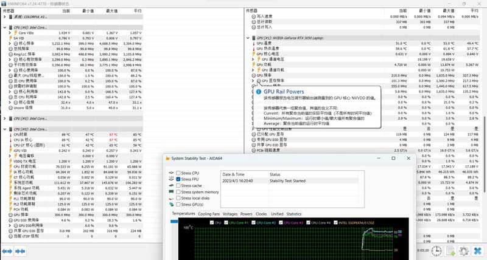Toggle the CPU Core #3 graph checkbox
487x260 pixels.
coord(281,222)
